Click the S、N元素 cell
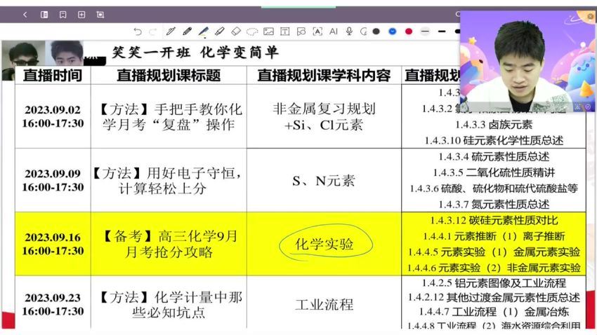Image resolution: width=597 pixels, height=335 pixels. coord(324,181)
